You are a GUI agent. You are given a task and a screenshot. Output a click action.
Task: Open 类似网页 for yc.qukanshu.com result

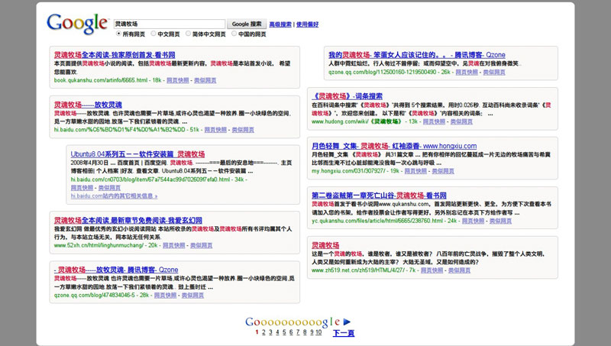[x=501, y=221]
